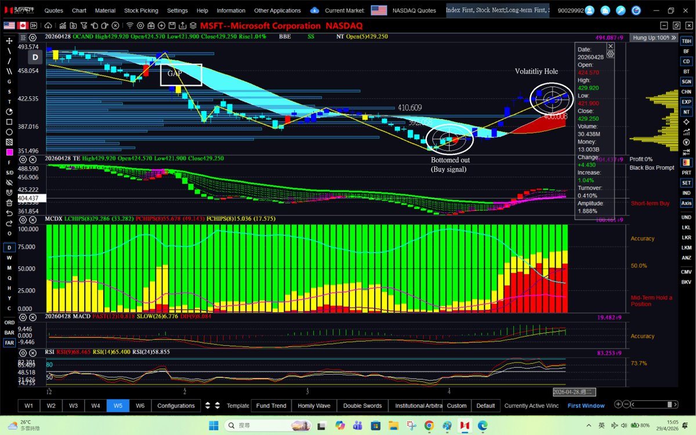
Task: Select the pie sector drawing tool
Action: pyautogui.click(x=9, y=112)
